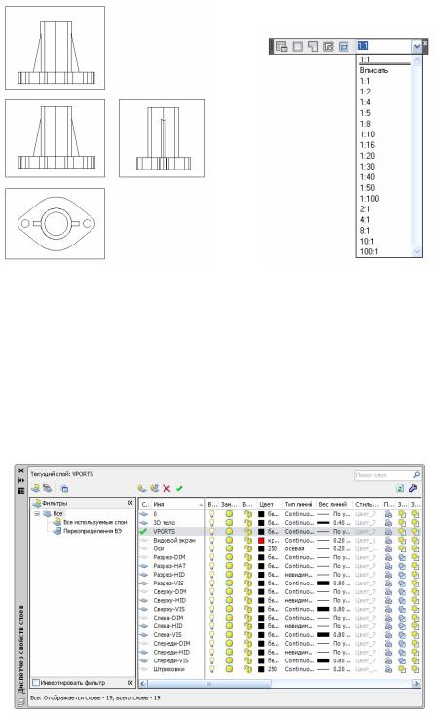The image size is (439, 716).
Task: Select the Polygonal Viewport tool
Action: 312,46
